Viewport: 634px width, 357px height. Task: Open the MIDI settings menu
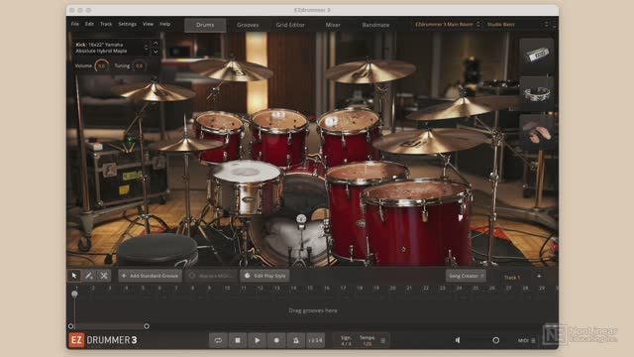pyautogui.click(x=527, y=340)
